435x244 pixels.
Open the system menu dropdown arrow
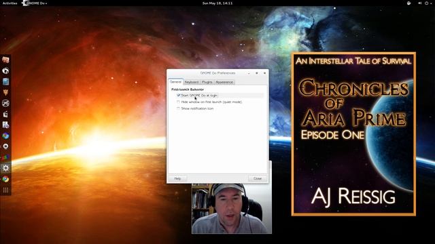pyautogui.click(x=431, y=3)
